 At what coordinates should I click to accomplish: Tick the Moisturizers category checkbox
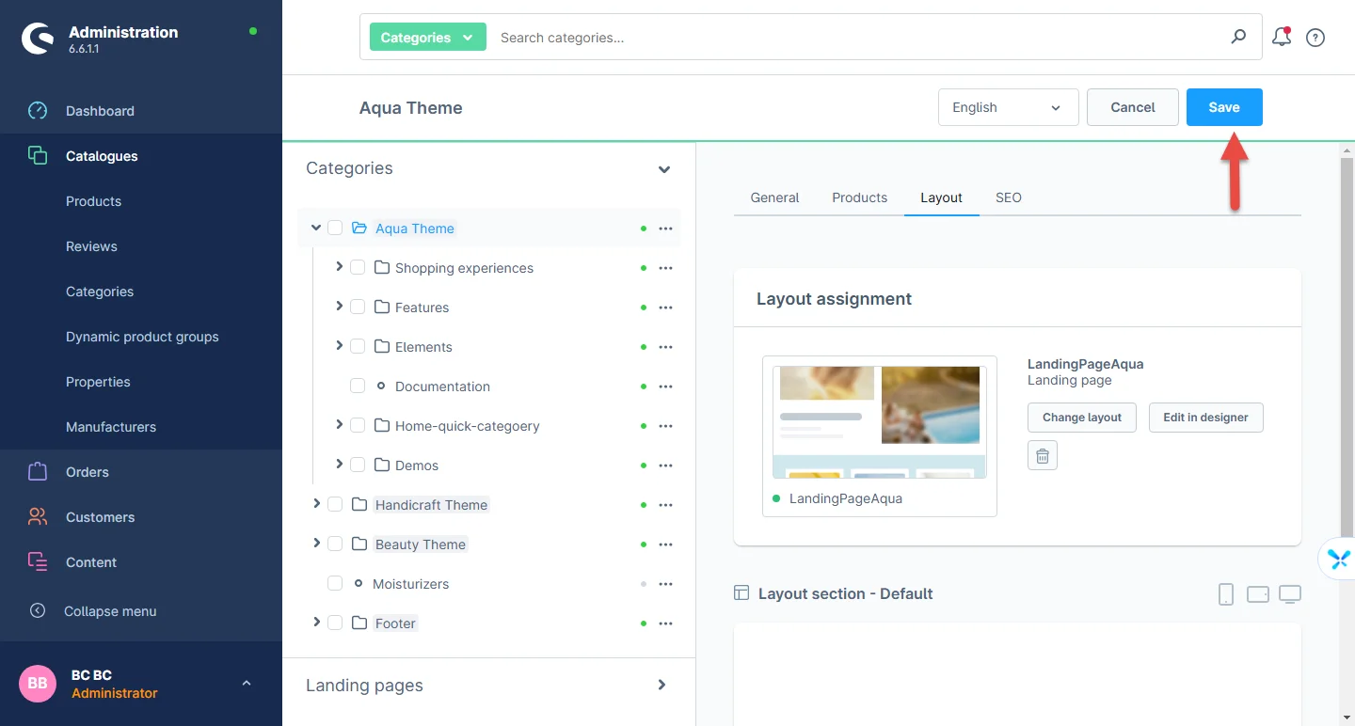tap(335, 584)
